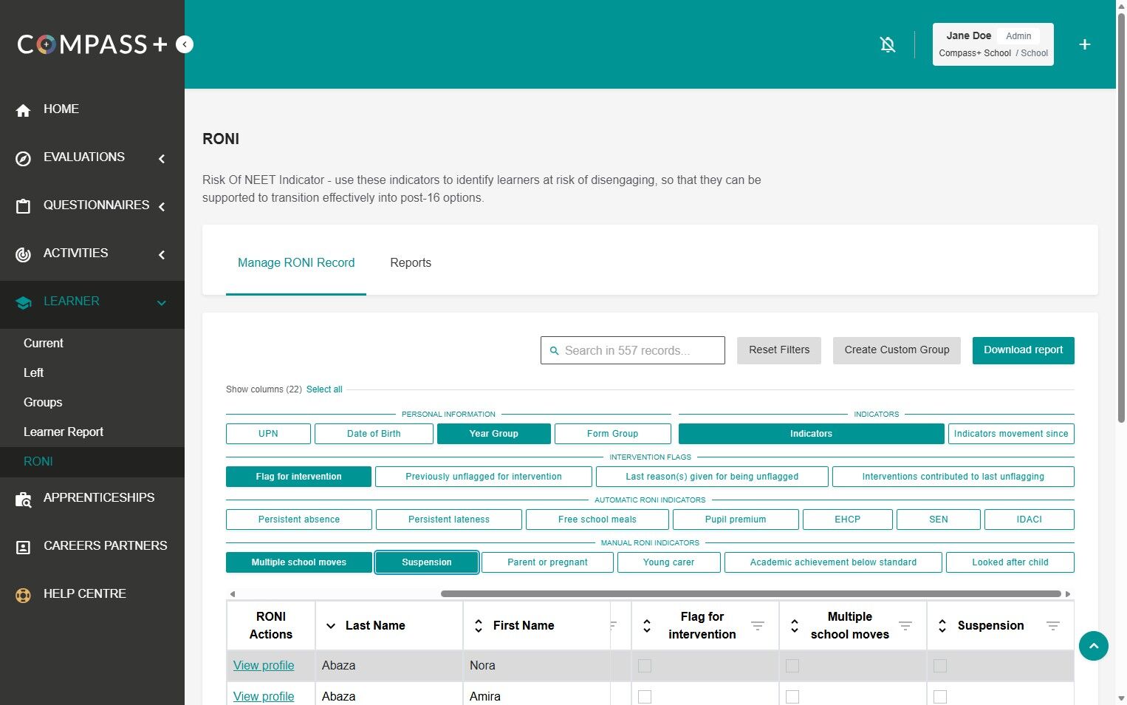Click the search records input field
Screen dimensions: 1127x705
pos(632,350)
